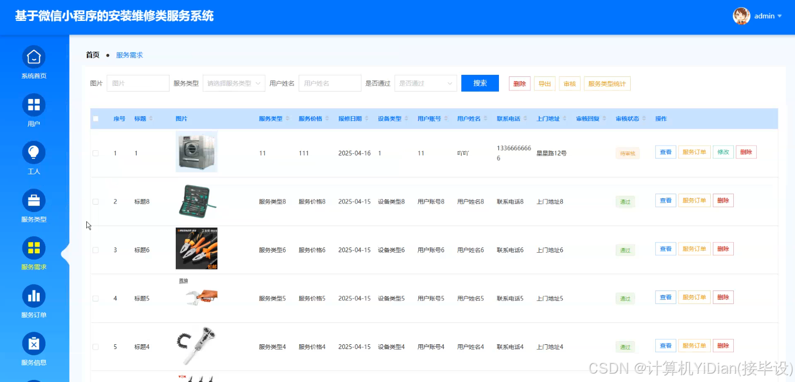Screen dimensions: 795x382
Task: Click the 用户姓名 input field
Action: click(330, 83)
